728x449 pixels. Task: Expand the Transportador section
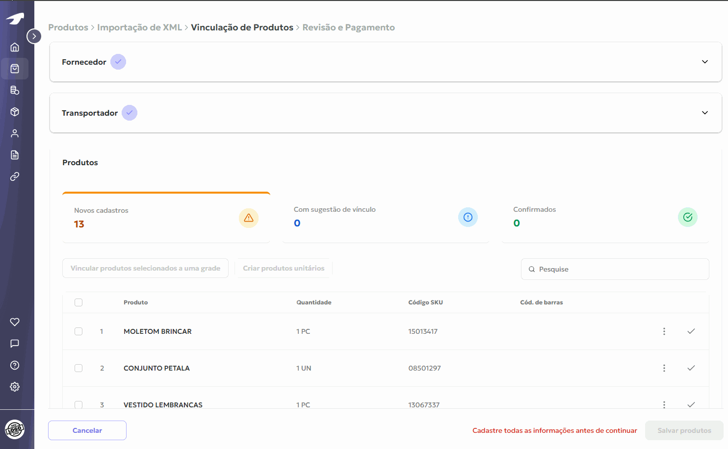(x=704, y=113)
